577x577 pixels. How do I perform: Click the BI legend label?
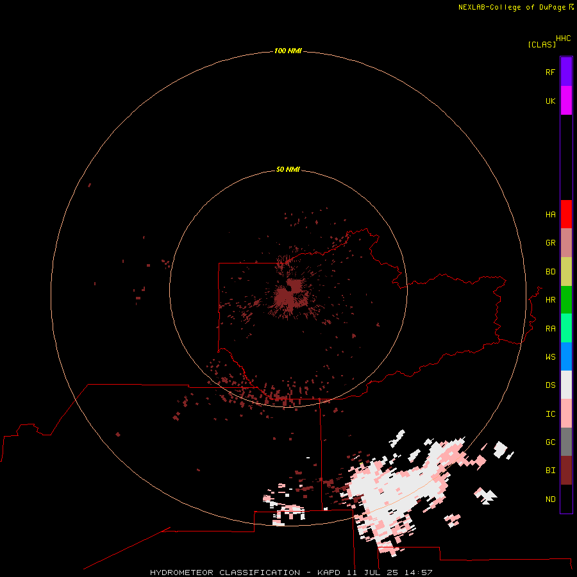(551, 471)
